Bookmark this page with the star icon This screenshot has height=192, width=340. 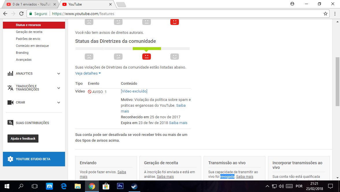click(x=325, y=14)
